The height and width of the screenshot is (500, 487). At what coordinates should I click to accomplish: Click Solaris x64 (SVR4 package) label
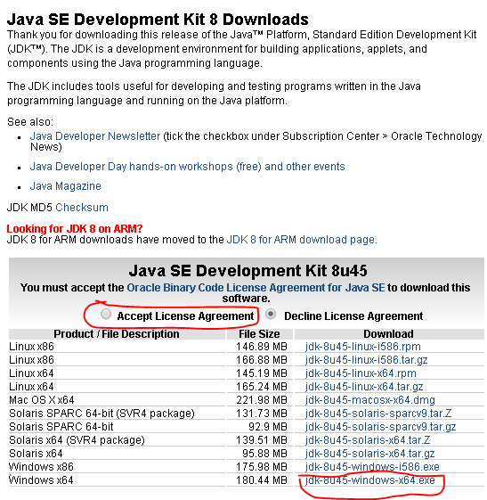[77, 440]
